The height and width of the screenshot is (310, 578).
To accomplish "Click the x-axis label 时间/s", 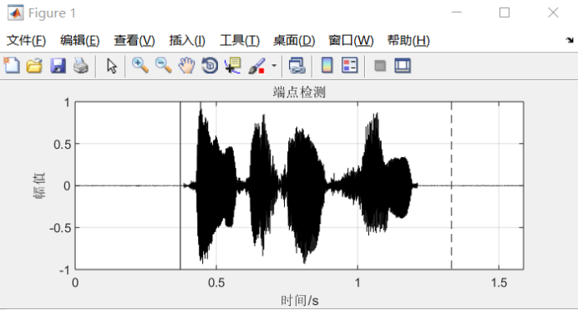I will (x=299, y=301).
